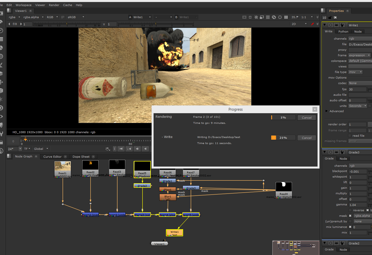The height and width of the screenshot is (255, 372).
Task: Open the Render menu
Action: point(54,5)
